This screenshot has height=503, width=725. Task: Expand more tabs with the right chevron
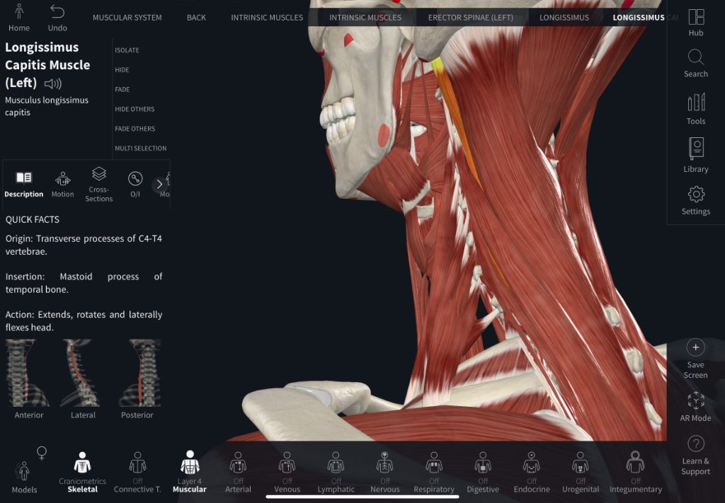pos(159,184)
